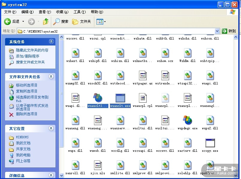The image size is (241, 179).
Task: Open the Search (搜索) pane
Action: pyautogui.click(x=60, y=22)
